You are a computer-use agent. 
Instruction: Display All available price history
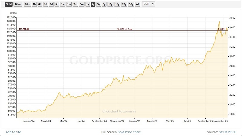[x=138, y=4]
